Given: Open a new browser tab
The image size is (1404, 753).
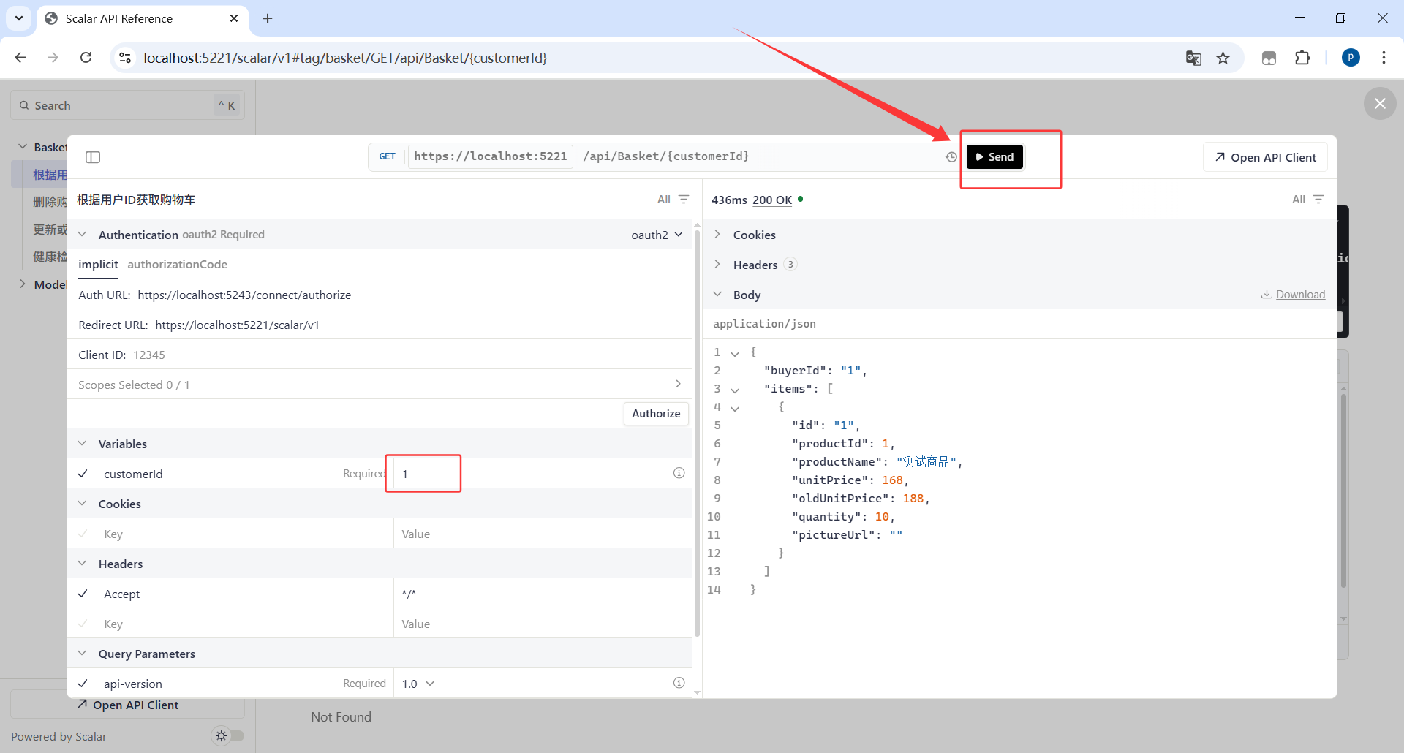Looking at the screenshot, I should pyautogui.click(x=268, y=18).
